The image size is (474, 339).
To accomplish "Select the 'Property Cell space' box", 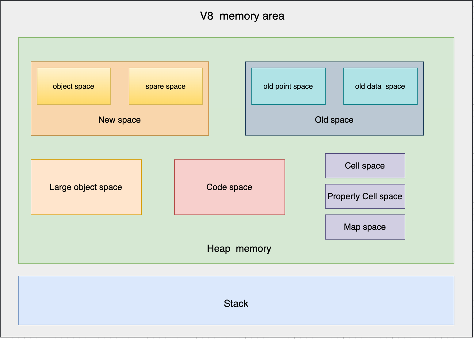I will (x=365, y=196).
